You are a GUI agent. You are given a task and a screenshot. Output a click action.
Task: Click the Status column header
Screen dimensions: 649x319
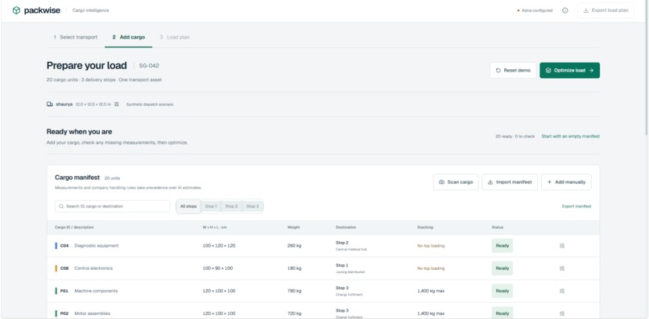tap(498, 227)
